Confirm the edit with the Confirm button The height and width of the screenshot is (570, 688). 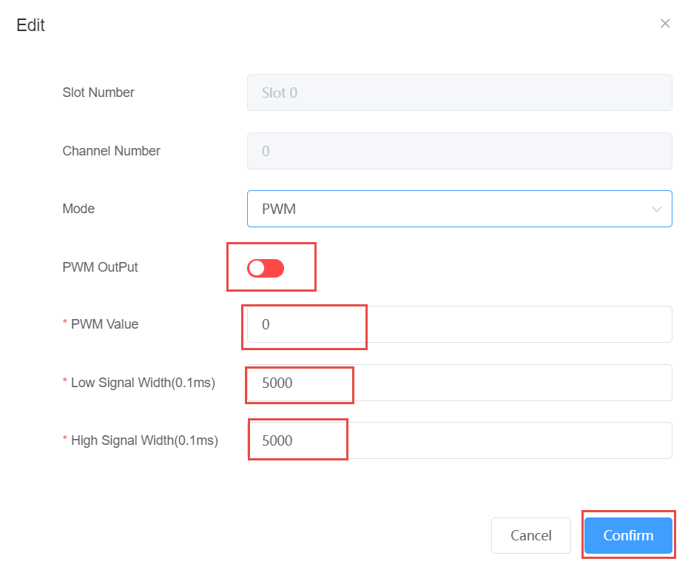[628, 535]
